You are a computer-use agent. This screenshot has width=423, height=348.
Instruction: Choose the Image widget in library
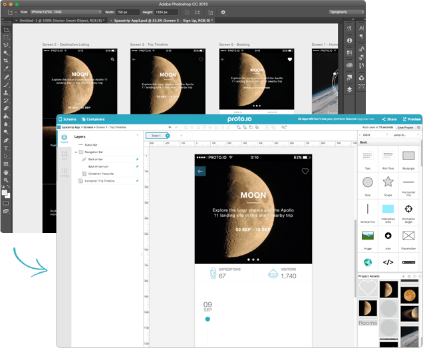[x=368, y=239]
